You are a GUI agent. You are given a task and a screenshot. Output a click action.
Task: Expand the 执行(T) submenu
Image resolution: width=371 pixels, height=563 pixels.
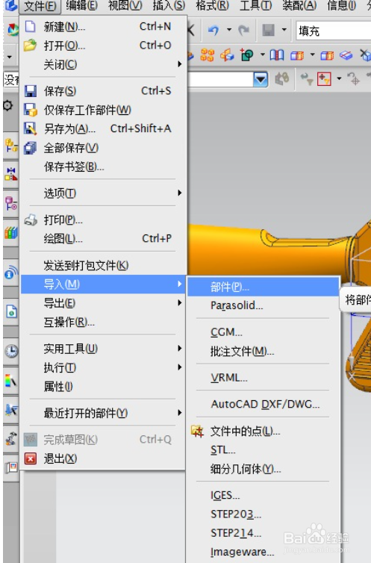103,367
